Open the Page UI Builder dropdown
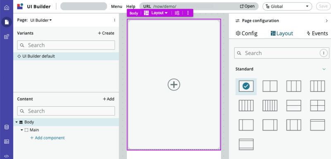Image resolution: width=331 pixels, height=159 pixels. (x=41, y=20)
